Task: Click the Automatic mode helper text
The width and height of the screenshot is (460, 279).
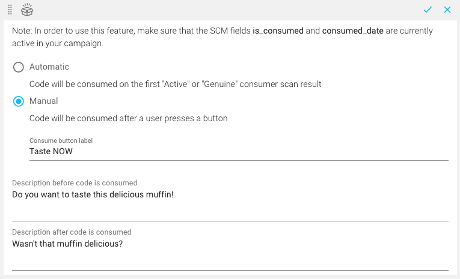Action: (175, 85)
